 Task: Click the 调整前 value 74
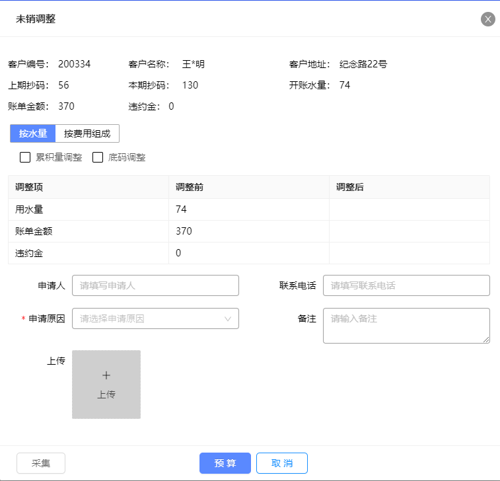(x=181, y=209)
